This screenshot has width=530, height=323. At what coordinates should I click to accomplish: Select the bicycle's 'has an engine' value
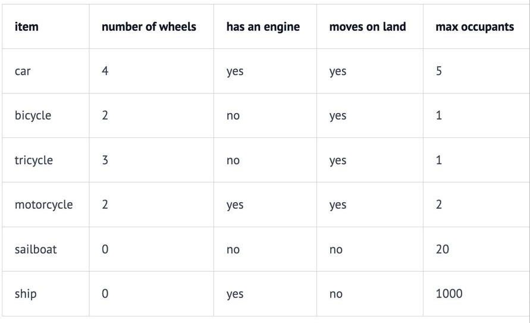point(233,115)
